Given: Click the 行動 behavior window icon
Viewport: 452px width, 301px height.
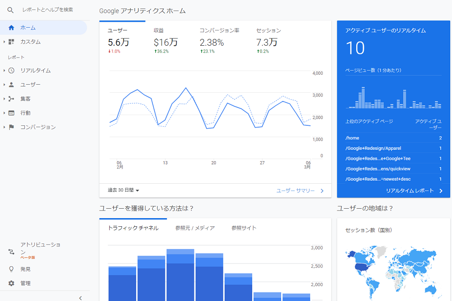Looking at the screenshot, I should 11,113.
